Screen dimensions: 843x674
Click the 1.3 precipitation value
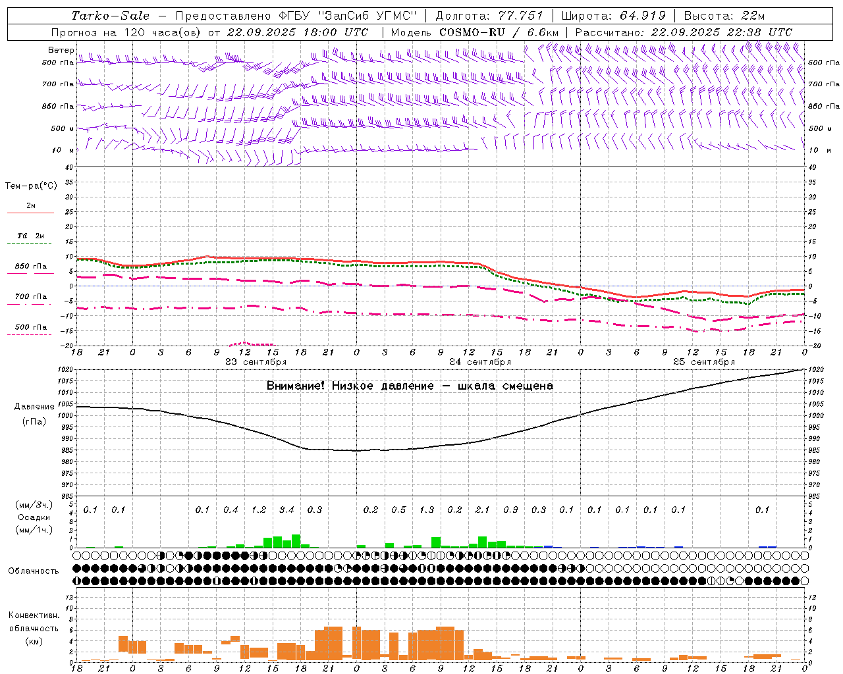click(427, 509)
